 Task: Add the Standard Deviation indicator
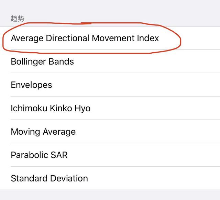tap(110, 178)
